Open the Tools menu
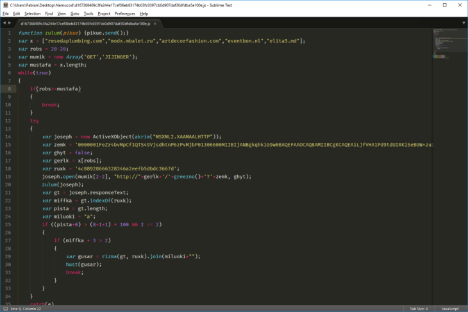 88,13
